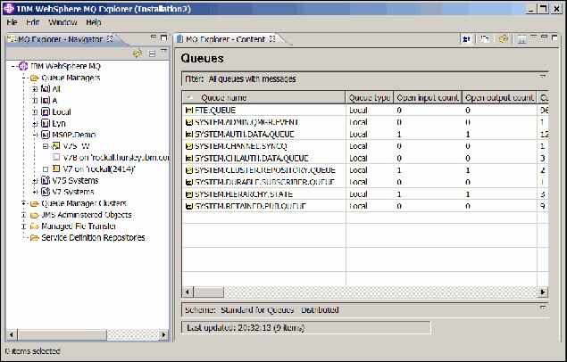The image size is (567, 362).
Task: Click Collapse All icon in Navigator toolbar
Action: pos(152,53)
